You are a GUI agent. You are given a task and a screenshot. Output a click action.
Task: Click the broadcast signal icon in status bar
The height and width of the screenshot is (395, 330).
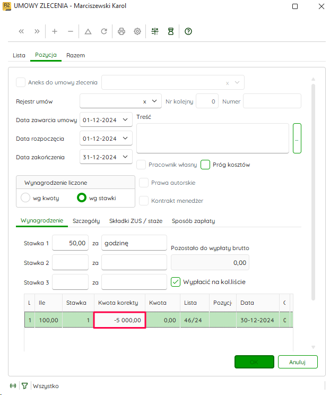(x=13, y=385)
